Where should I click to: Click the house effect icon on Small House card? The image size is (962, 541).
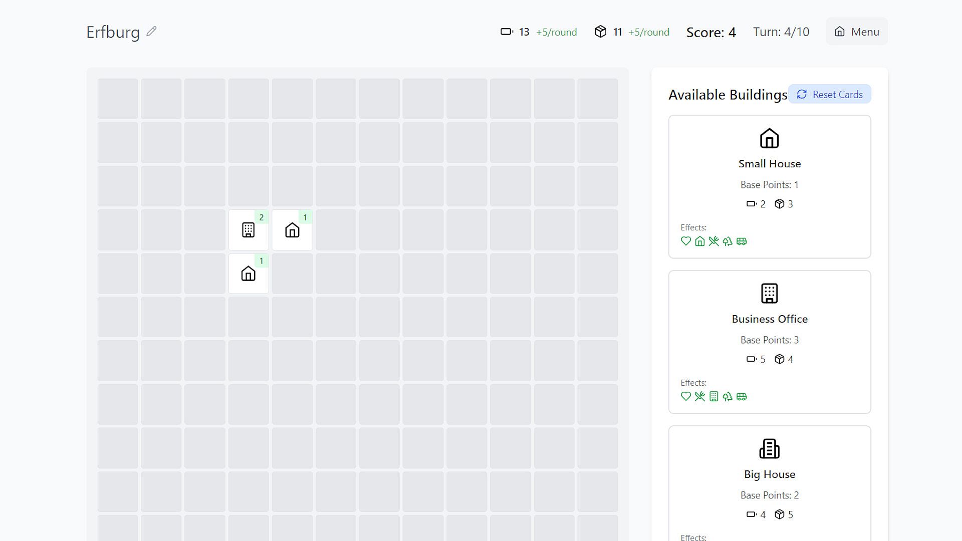700,241
